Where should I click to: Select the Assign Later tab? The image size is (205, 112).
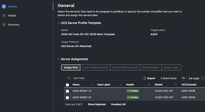pyautogui.click(x=171, y=68)
